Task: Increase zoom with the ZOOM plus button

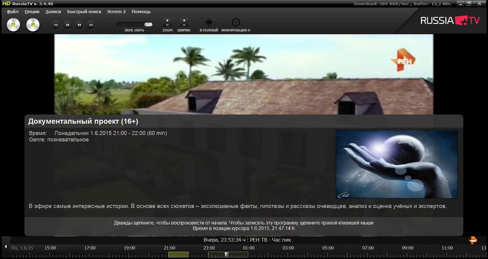Action: [x=167, y=20]
